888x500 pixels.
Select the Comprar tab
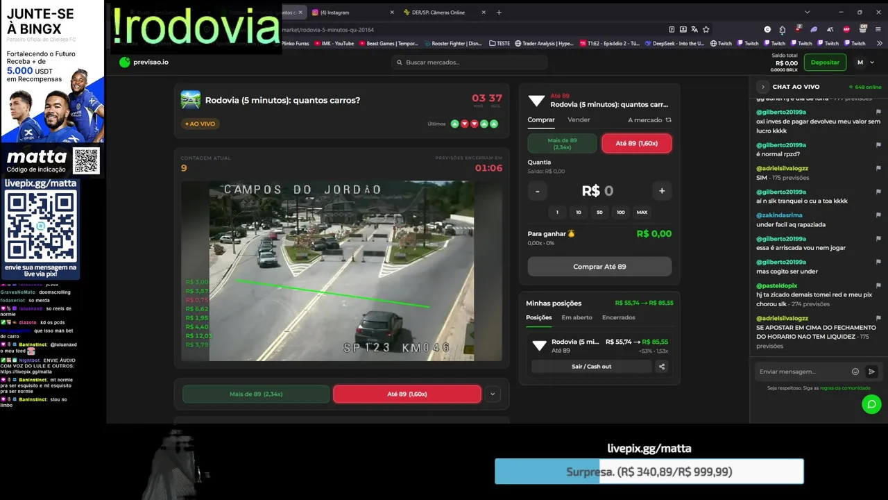(541, 120)
